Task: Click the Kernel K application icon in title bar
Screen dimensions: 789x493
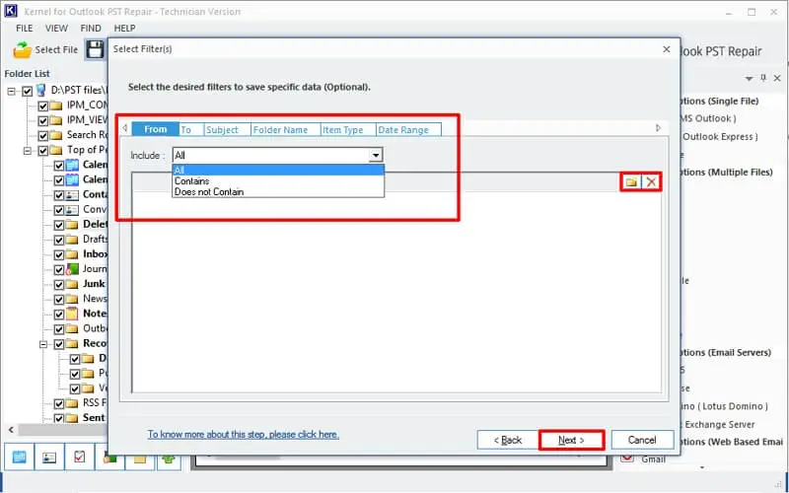Action: point(11,11)
